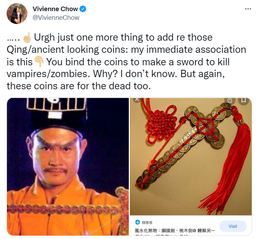Open the @VivienneChow handle link
Image resolution: width=259 pixels, height=239 pixels.
point(56,18)
